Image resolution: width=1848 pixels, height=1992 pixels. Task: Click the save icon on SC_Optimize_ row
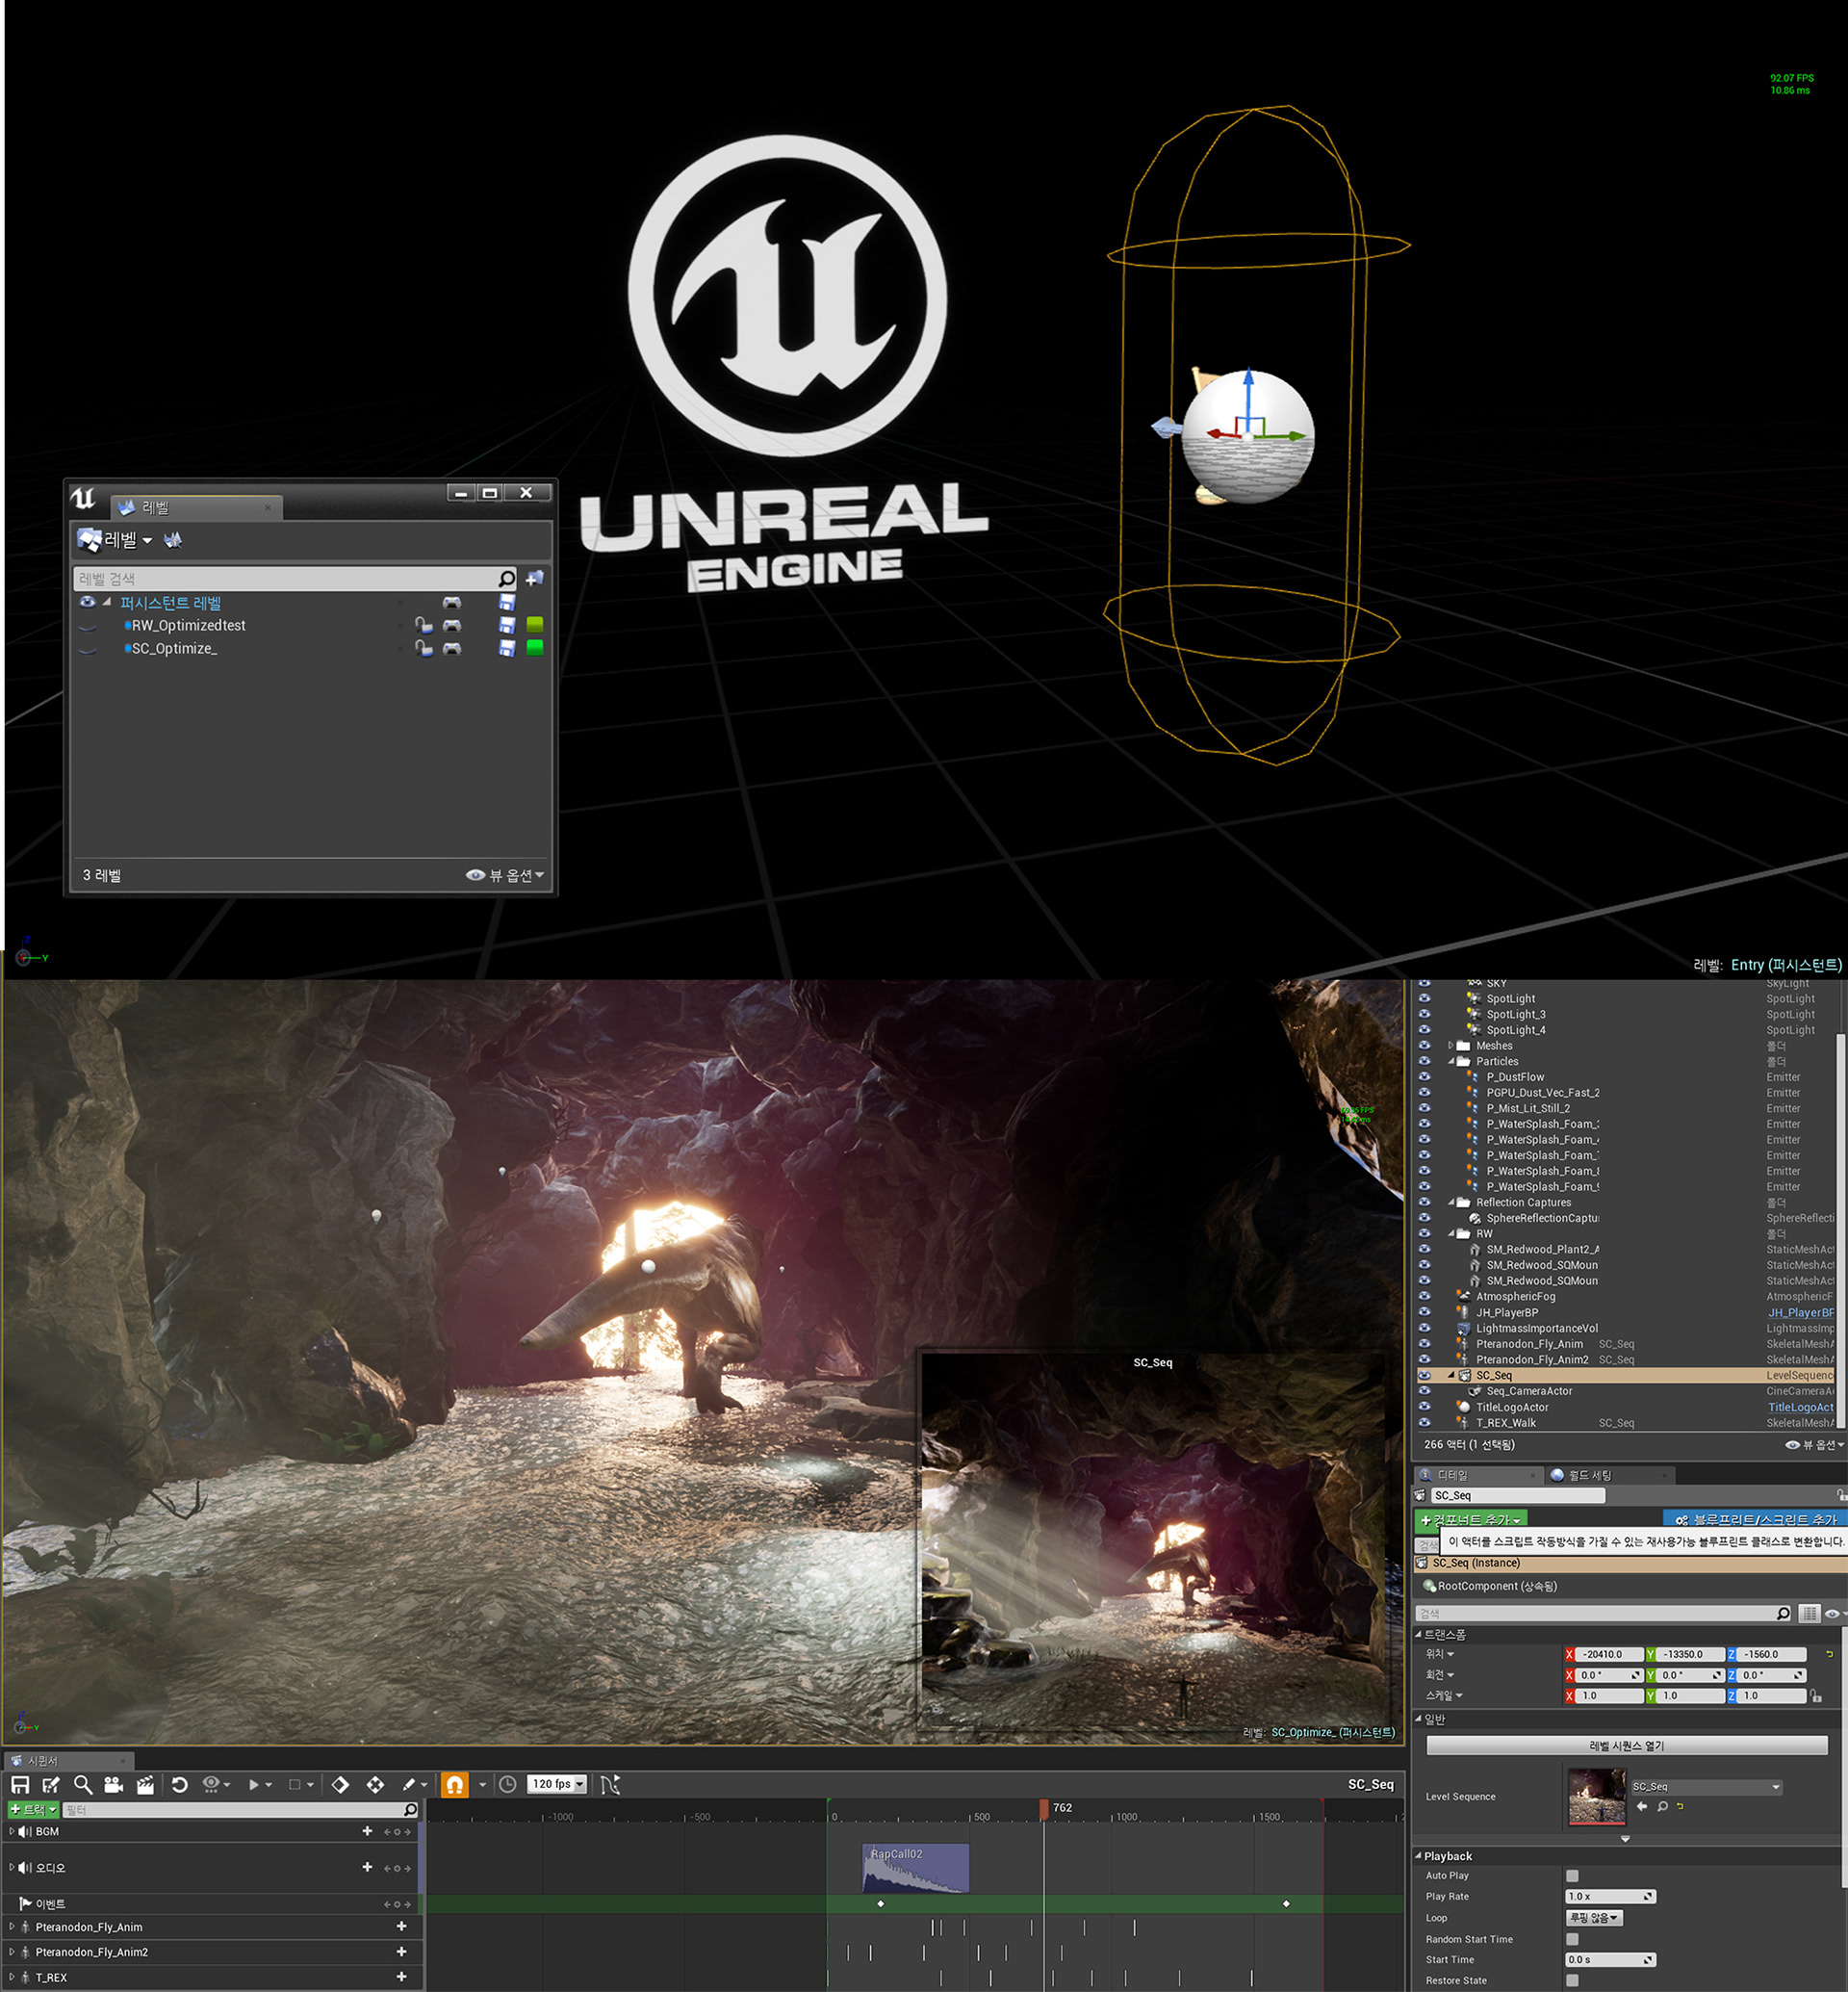coord(507,648)
